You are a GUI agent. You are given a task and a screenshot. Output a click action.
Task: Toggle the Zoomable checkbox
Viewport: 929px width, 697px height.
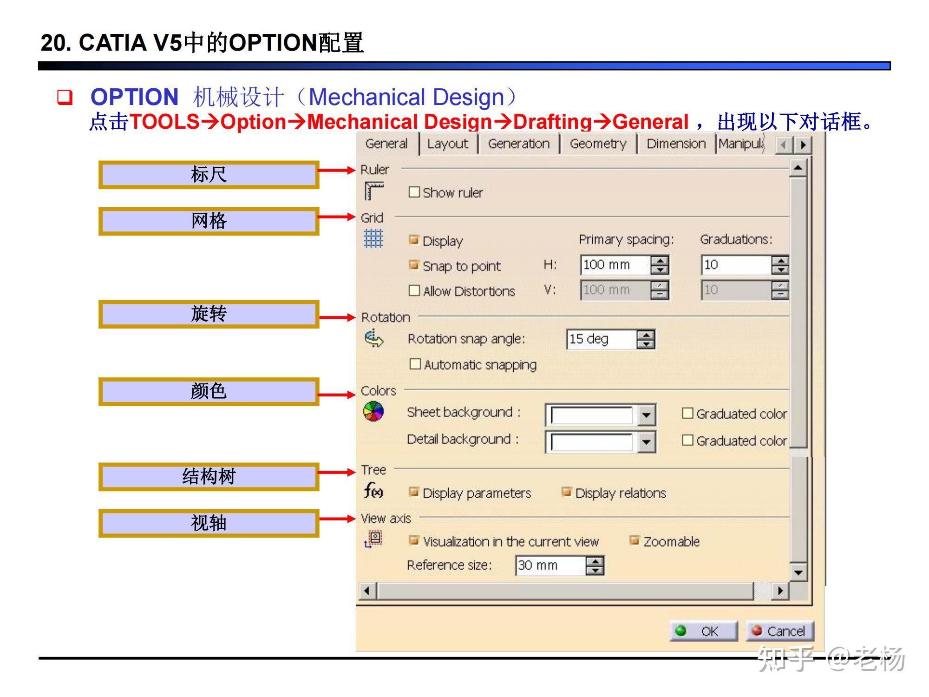pyautogui.click(x=635, y=540)
